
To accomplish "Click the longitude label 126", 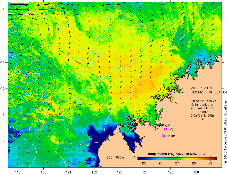I will [x=196, y=172].
